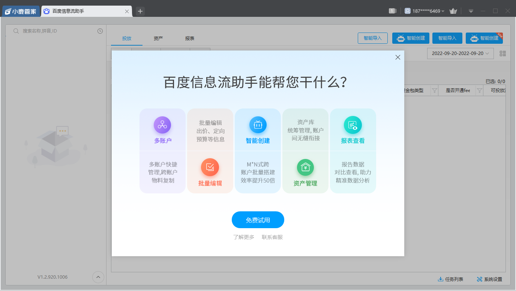This screenshot has width=516, height=291.
Task: Click the 免费试用 button
Action: (258, 220)
